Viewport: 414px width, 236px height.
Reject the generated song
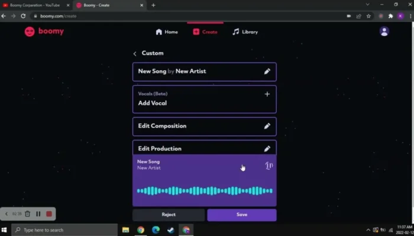169,215
